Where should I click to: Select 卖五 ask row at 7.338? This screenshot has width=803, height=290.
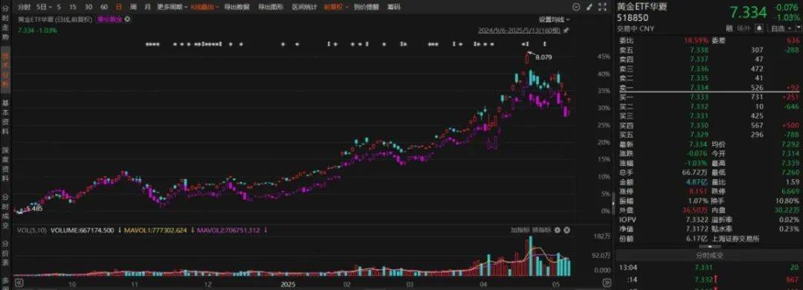click(709, 51)
